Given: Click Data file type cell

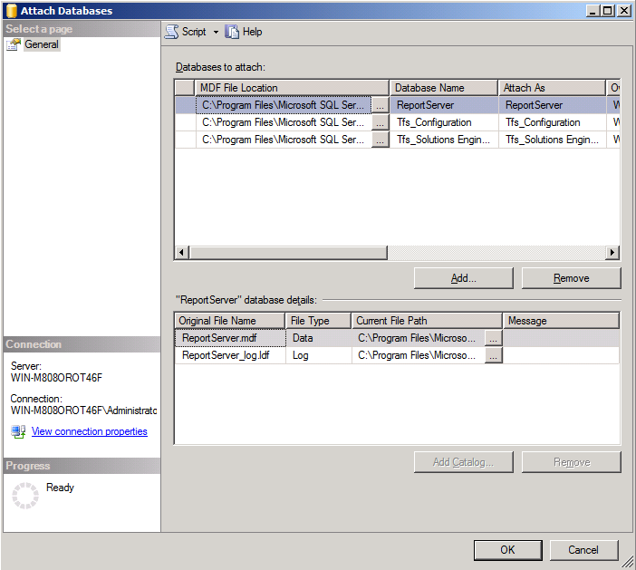Looking at the screenshot, I should coord(319,338).
